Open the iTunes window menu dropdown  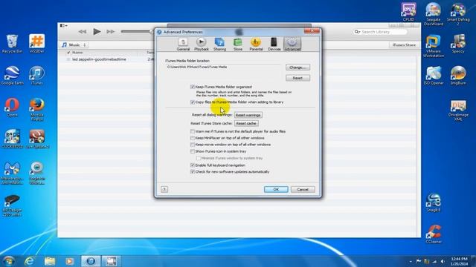tap(63, 26)
